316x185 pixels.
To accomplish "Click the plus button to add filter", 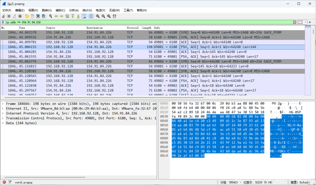I will point(310,23).
